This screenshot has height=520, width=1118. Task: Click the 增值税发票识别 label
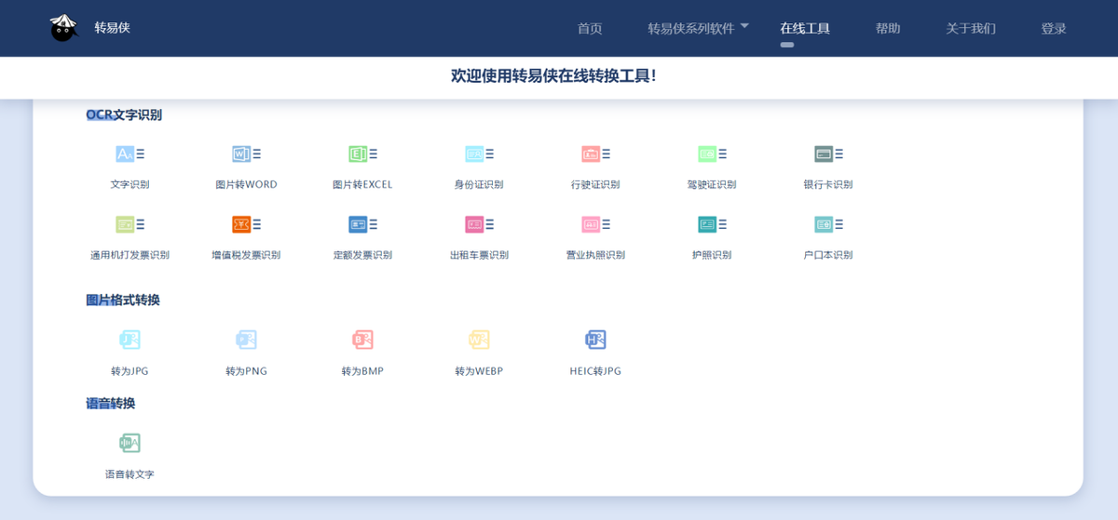[246, 255]
